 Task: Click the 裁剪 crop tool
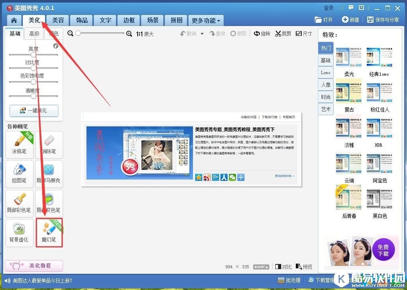point(283,34)
